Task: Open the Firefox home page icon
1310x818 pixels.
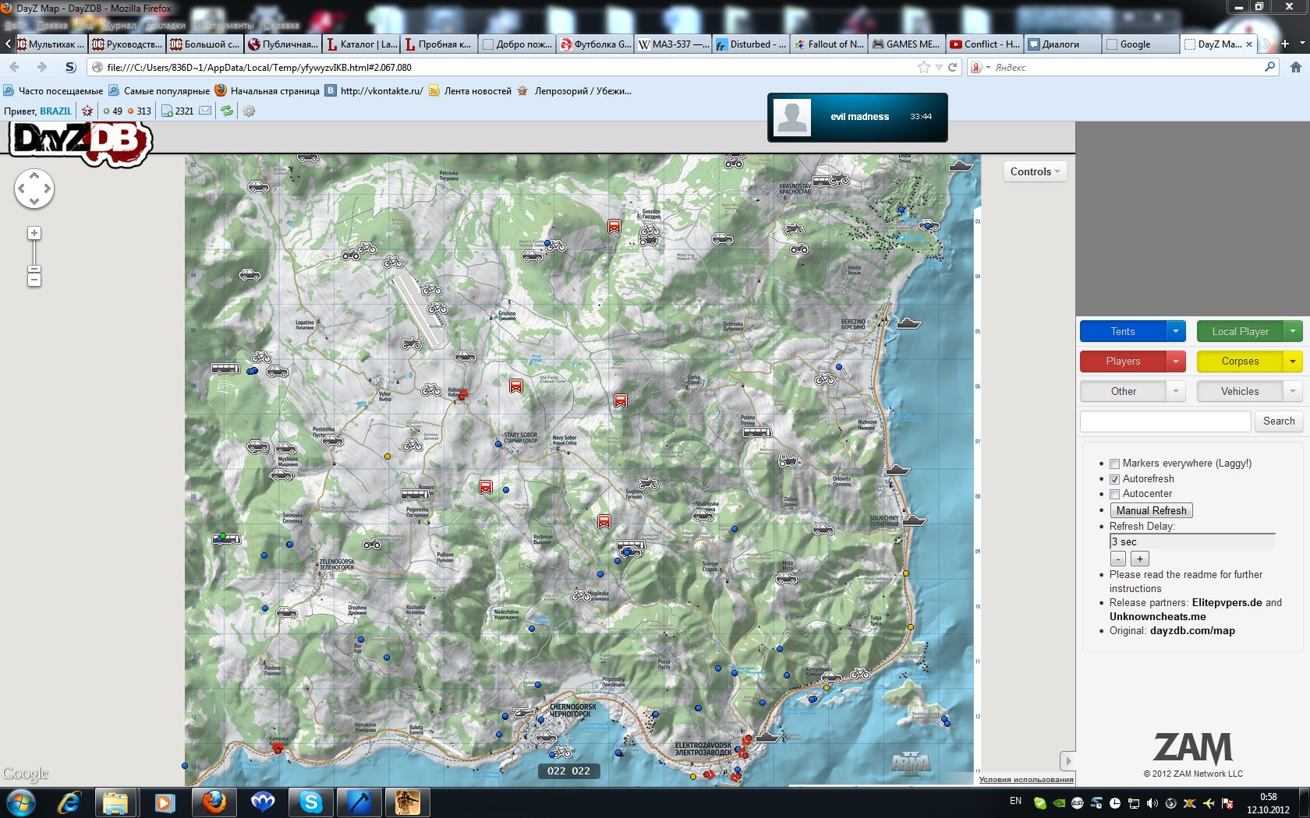Action: tap(1296, 67)
